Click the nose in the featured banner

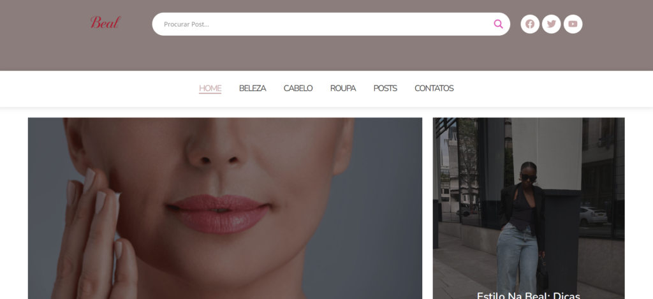[x=217, y=146]
